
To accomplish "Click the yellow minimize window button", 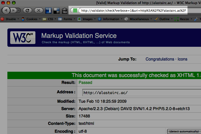I will 8,3.
